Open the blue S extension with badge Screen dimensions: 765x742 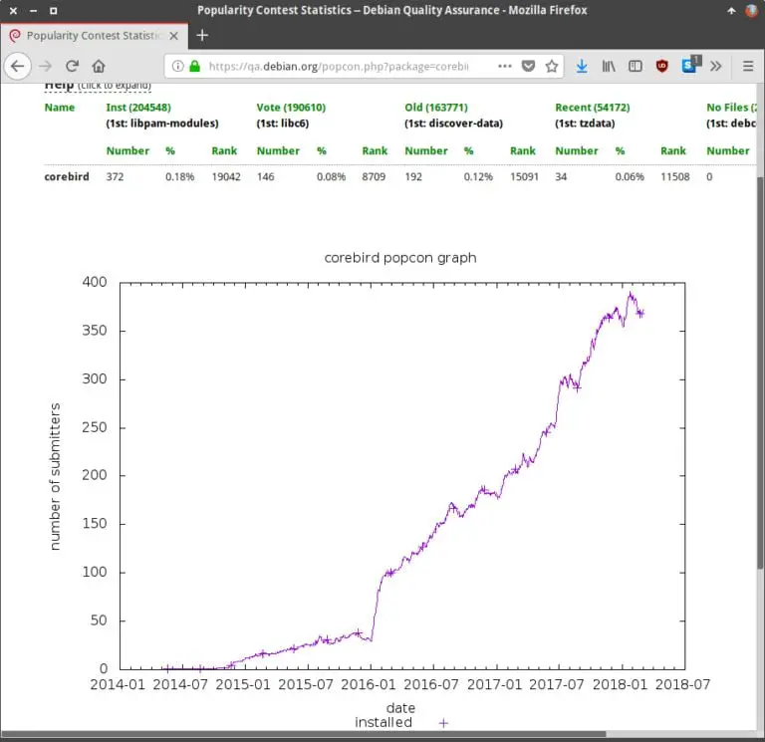690,65
